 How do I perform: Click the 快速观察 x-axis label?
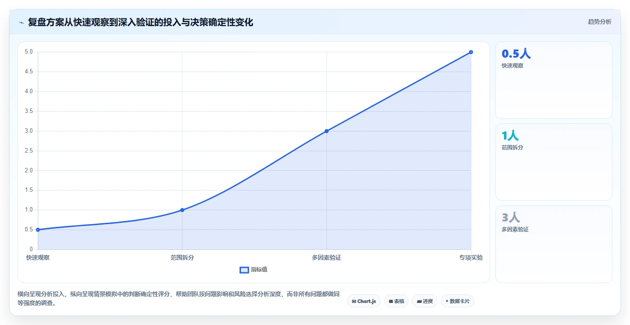(38, 258)
